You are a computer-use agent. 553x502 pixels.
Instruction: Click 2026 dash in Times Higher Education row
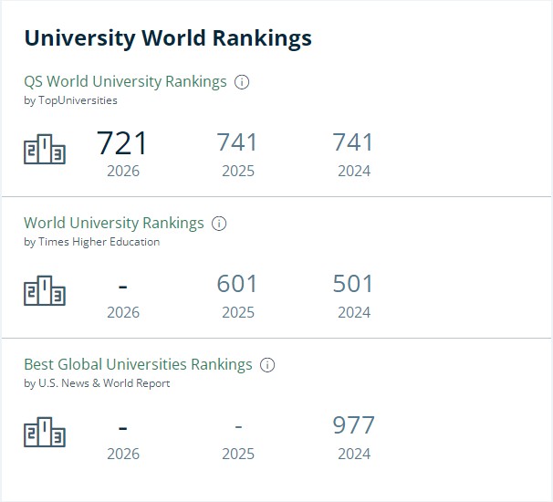(122, 287)
